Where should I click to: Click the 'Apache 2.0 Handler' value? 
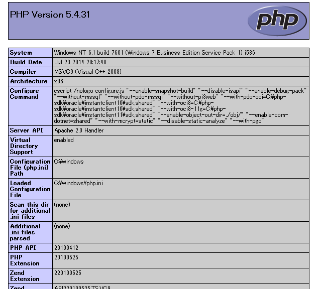pos(79,130)
